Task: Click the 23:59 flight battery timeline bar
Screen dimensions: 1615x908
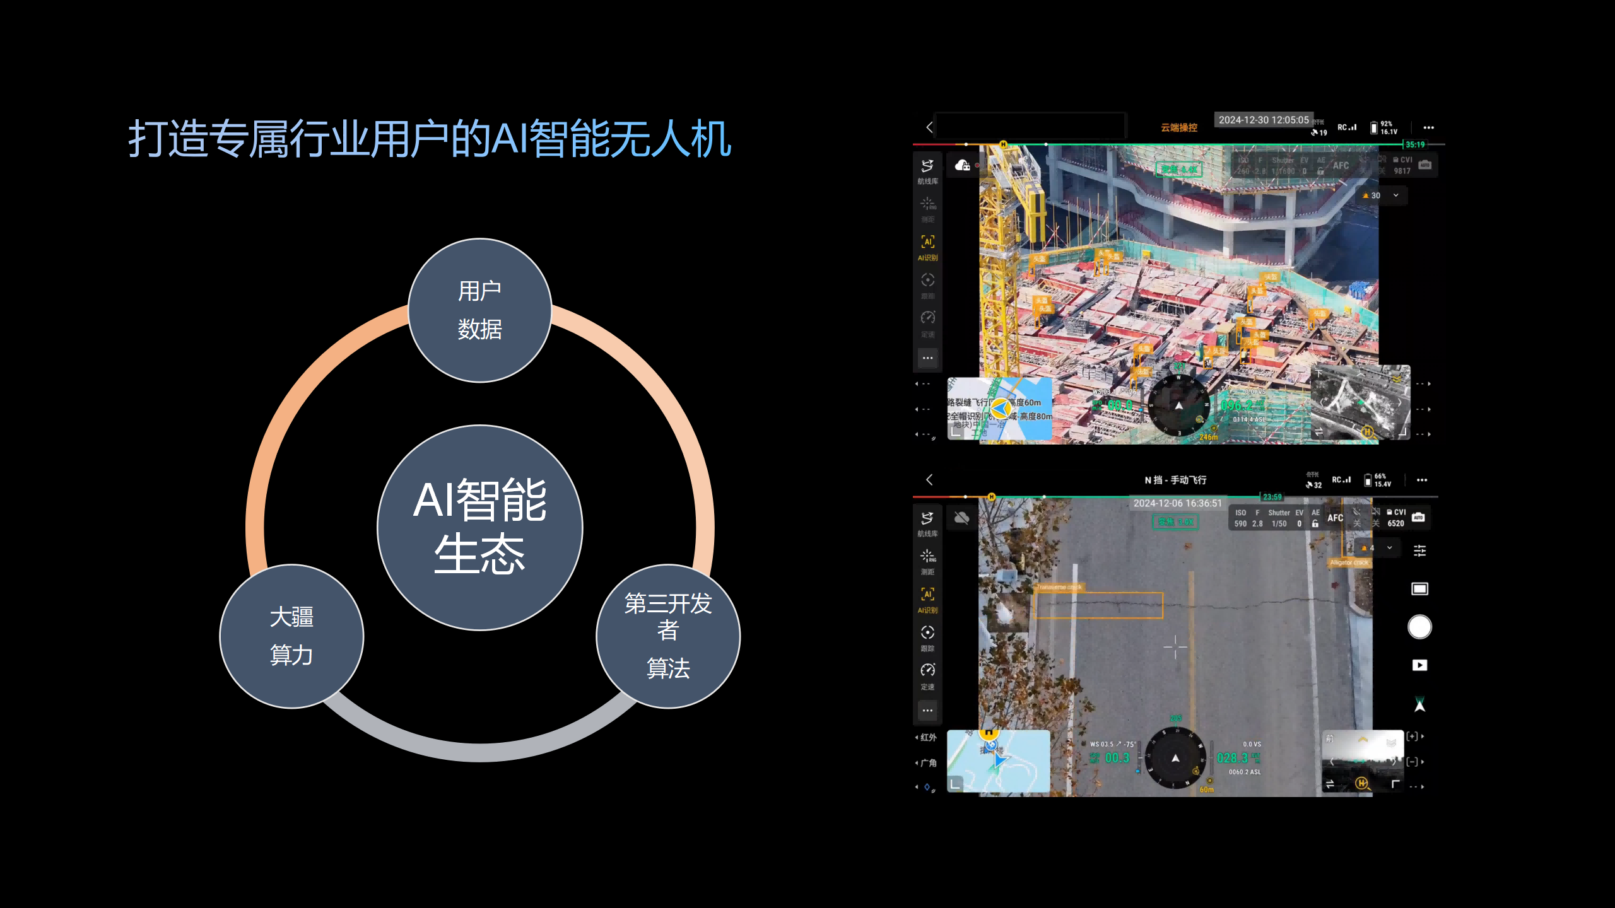Action: tap(1272, 497)
